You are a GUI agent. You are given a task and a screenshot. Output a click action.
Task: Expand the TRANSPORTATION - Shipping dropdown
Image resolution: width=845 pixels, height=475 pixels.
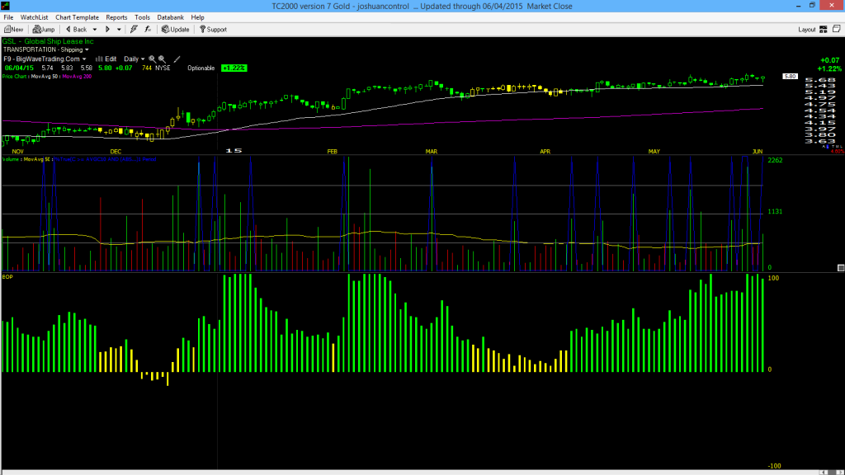pos(87,50)
